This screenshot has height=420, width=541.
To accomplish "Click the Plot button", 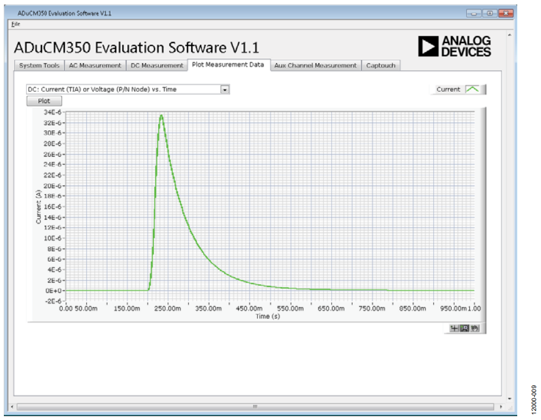I will [x=44, y=101].
